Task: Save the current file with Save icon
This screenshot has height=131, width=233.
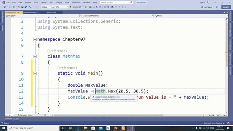Action: (23, 7)
